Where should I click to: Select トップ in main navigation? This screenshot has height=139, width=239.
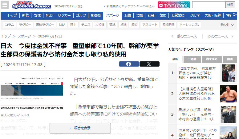12,15
